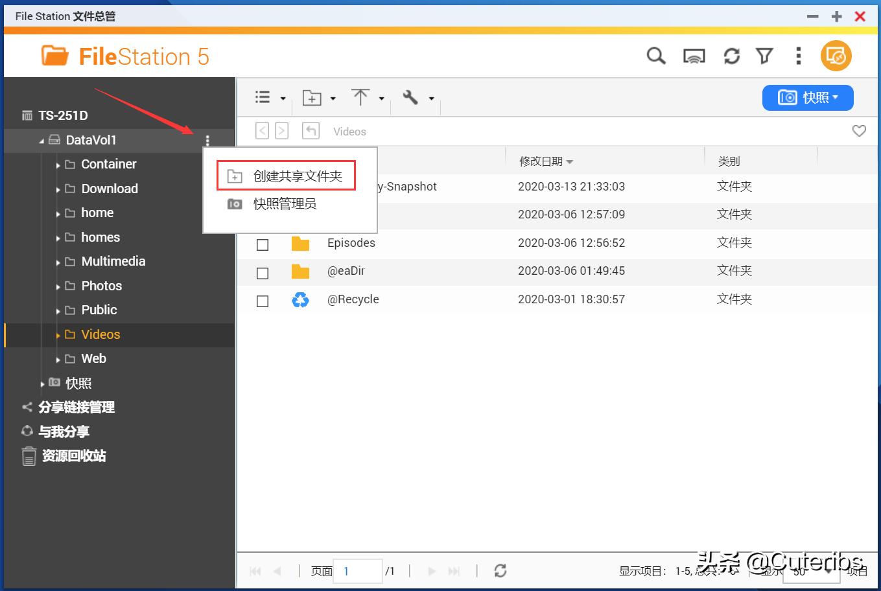Add current folder to favorites heart icon

click(x=859, y=130)
